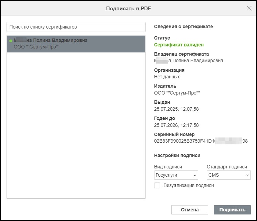Click the Настройки подписи heading
Viewport: 257px width, 221px height.
coord(177,155)
